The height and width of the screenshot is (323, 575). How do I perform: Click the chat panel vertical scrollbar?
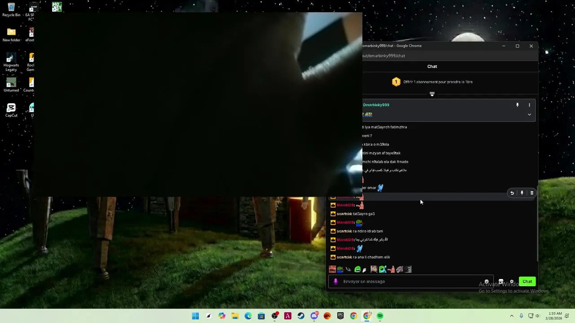click(538, 223)
